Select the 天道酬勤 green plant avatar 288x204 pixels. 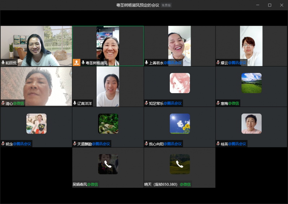coord(108,123)
